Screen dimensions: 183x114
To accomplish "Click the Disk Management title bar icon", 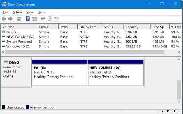I will [x=5, y=5].
